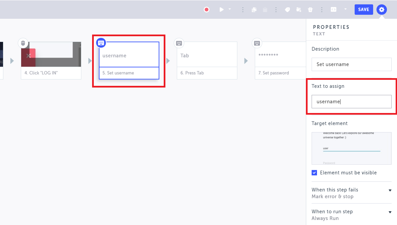
Task: Click the Description input field
Action: (x=351, y=64)
